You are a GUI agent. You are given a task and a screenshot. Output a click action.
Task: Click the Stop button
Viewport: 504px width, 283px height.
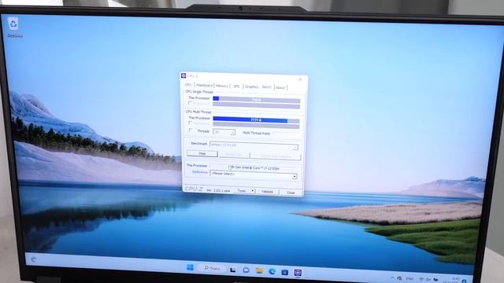202,154
